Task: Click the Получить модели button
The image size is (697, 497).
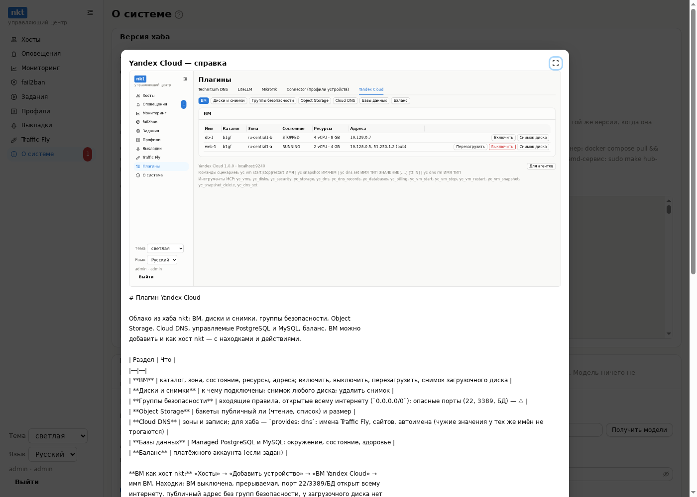Action: pyautogui.click(x=639, y=430)
